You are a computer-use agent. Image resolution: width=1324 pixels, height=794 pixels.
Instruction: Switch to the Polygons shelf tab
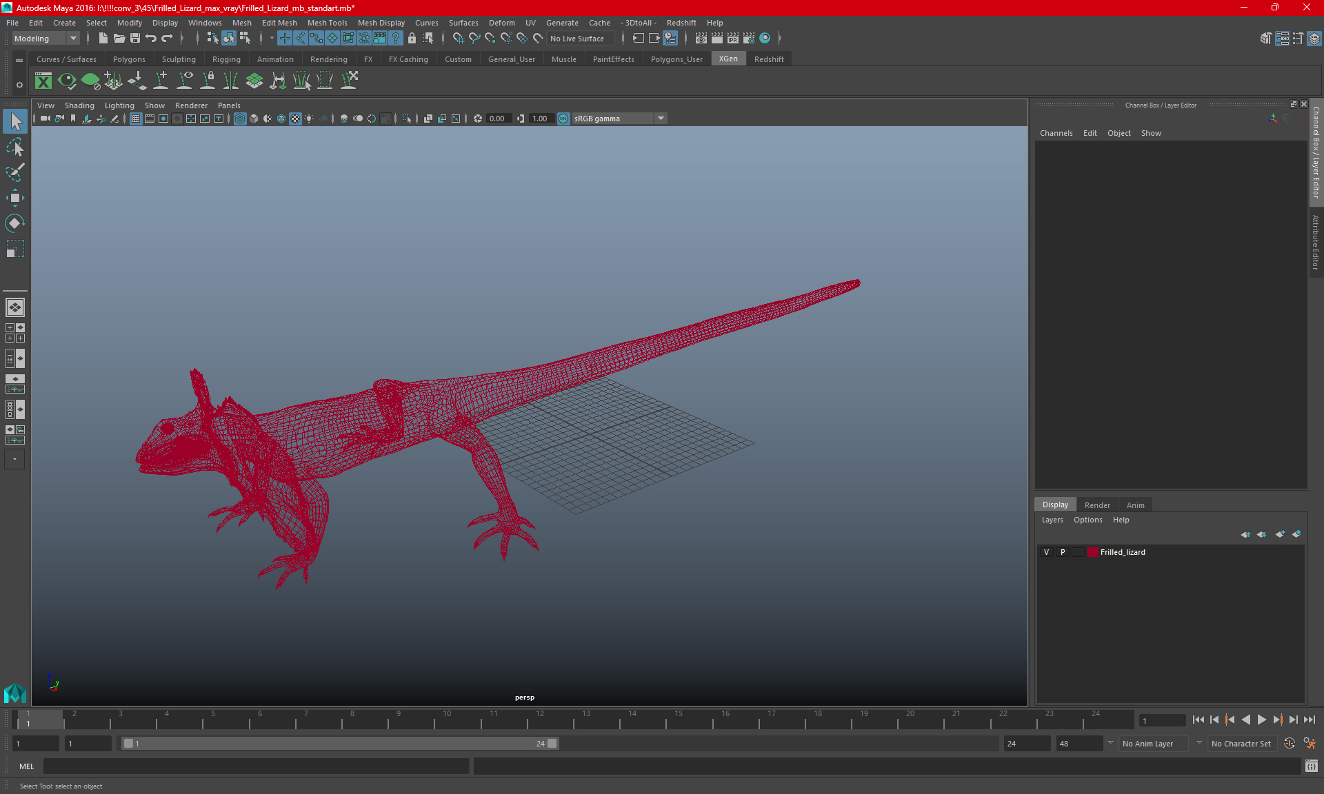(129, 59)
